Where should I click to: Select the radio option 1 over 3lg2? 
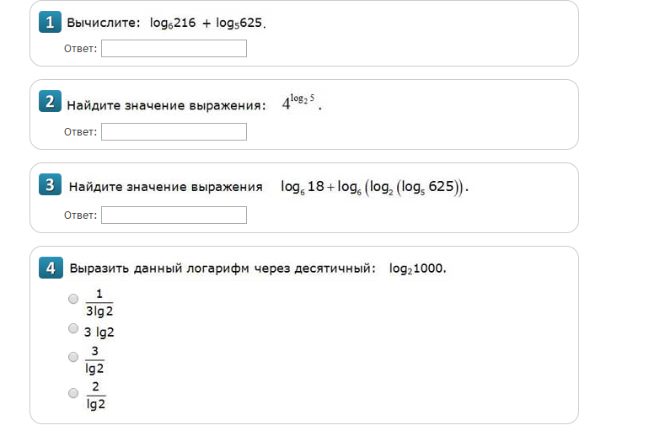[x=73, y=299]
